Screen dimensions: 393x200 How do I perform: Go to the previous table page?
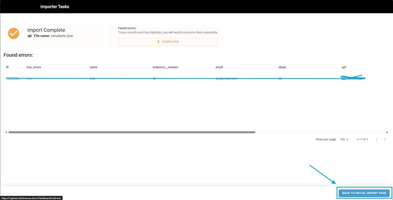(x=376, y=139)
